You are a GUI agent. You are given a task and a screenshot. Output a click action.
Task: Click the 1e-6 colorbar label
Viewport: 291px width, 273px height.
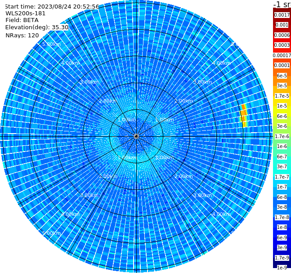[282, 146]
